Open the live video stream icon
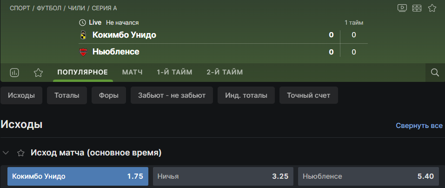Screen dimensions: 445x188 [402, 8]
